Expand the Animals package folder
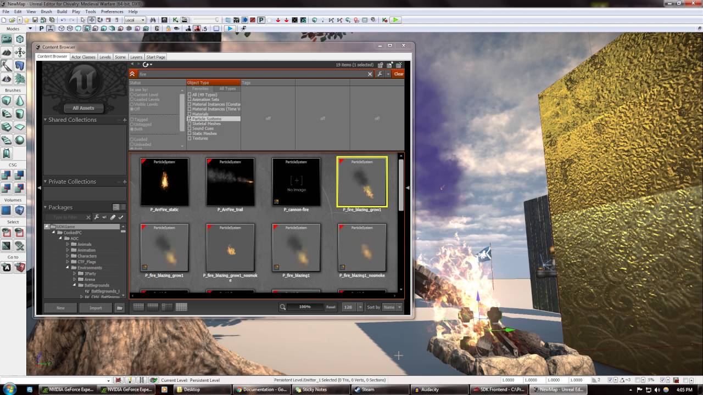The width and height of the screenshot is (703, 395). point(68,244)
